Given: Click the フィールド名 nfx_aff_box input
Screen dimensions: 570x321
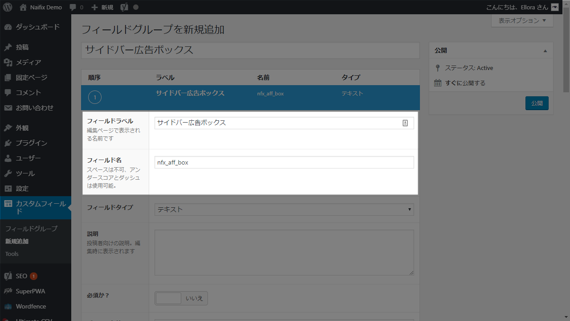Looking at the screenshot, I should pos(284,162).
